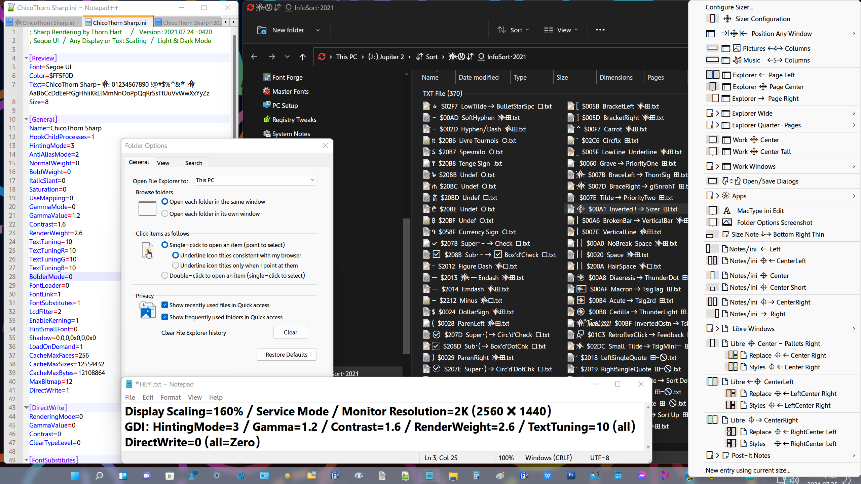
Task: Open the Format menu in Notepad
Action: 171,397
